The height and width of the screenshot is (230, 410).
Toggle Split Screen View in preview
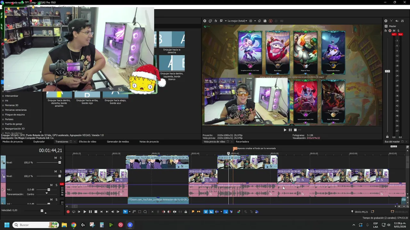pyautogui.click(x=221, y=21)
